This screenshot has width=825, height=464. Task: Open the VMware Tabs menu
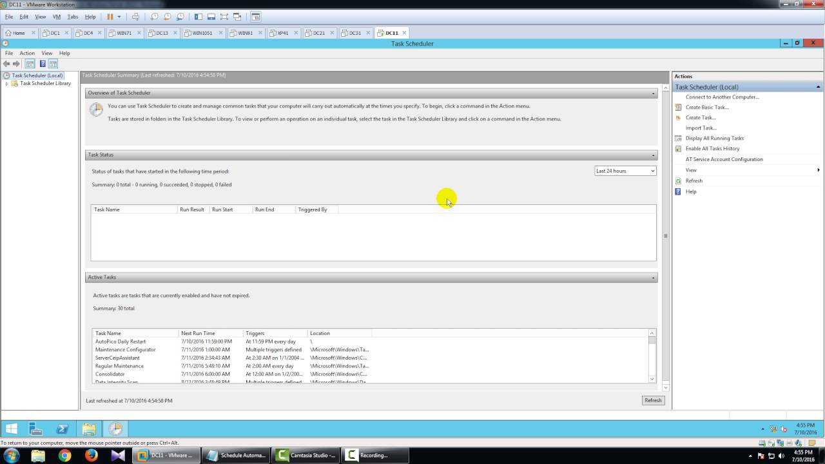coord(73,17)
